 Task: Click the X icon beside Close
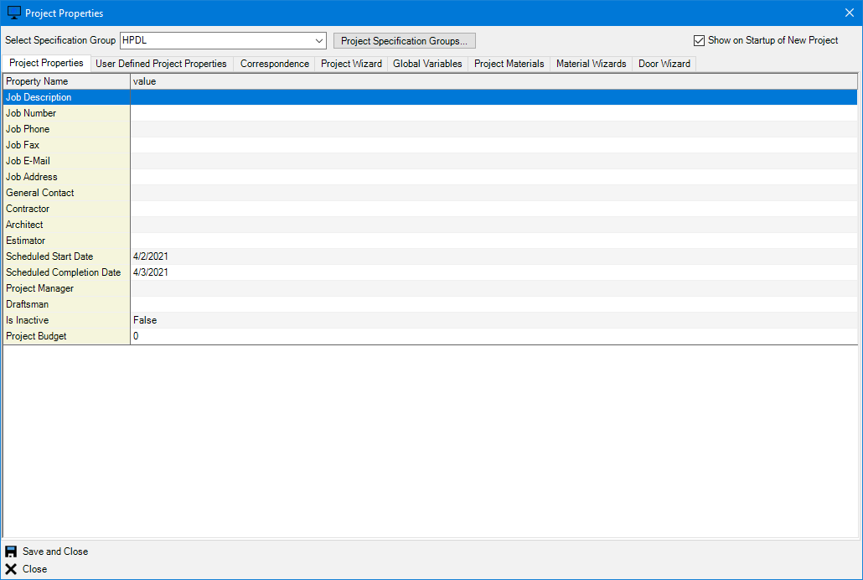(x=11, y=569)
